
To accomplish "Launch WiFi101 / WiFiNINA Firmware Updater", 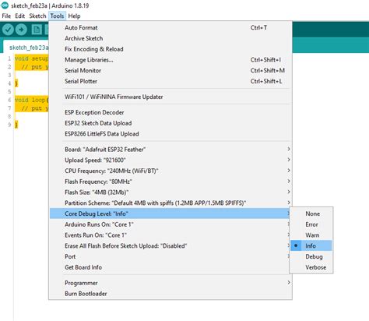I will click(x=170, y=97).
